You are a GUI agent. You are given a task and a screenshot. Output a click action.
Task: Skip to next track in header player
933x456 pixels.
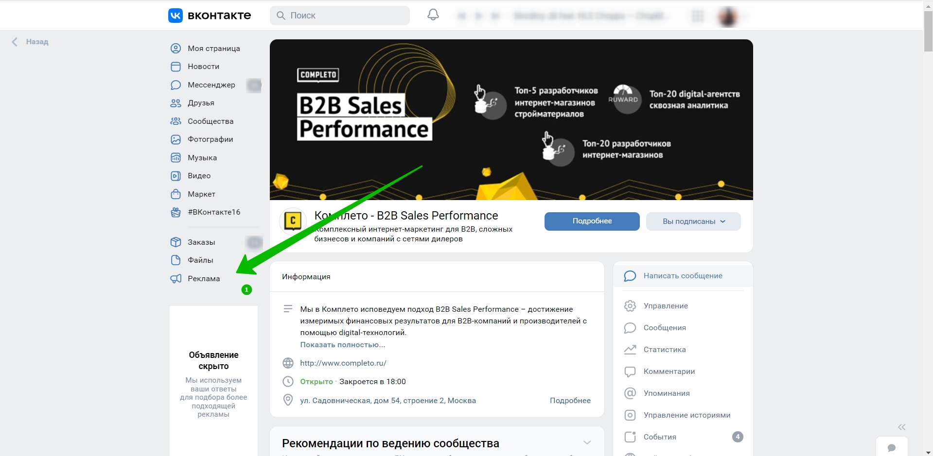pyautogui.click(x=495, y=16)
